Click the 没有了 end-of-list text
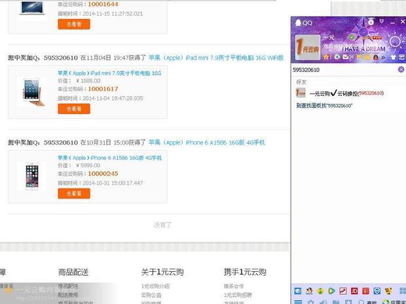 162,225
